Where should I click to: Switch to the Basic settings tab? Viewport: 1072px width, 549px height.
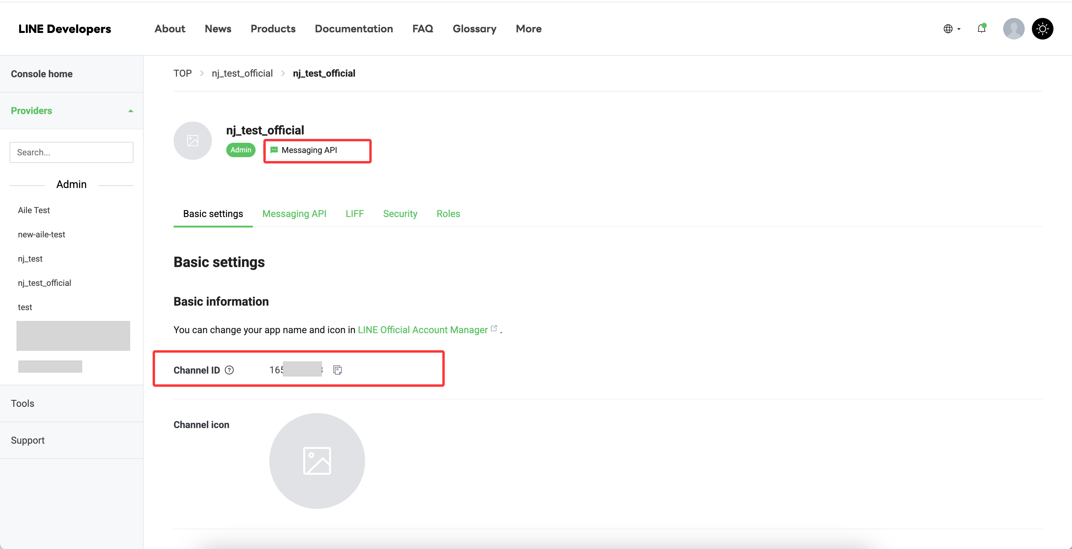point(213,214)
